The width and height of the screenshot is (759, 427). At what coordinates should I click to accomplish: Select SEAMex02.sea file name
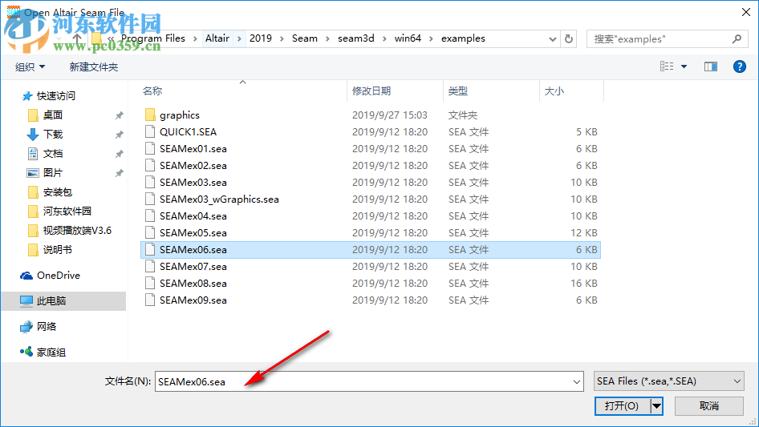193,165
